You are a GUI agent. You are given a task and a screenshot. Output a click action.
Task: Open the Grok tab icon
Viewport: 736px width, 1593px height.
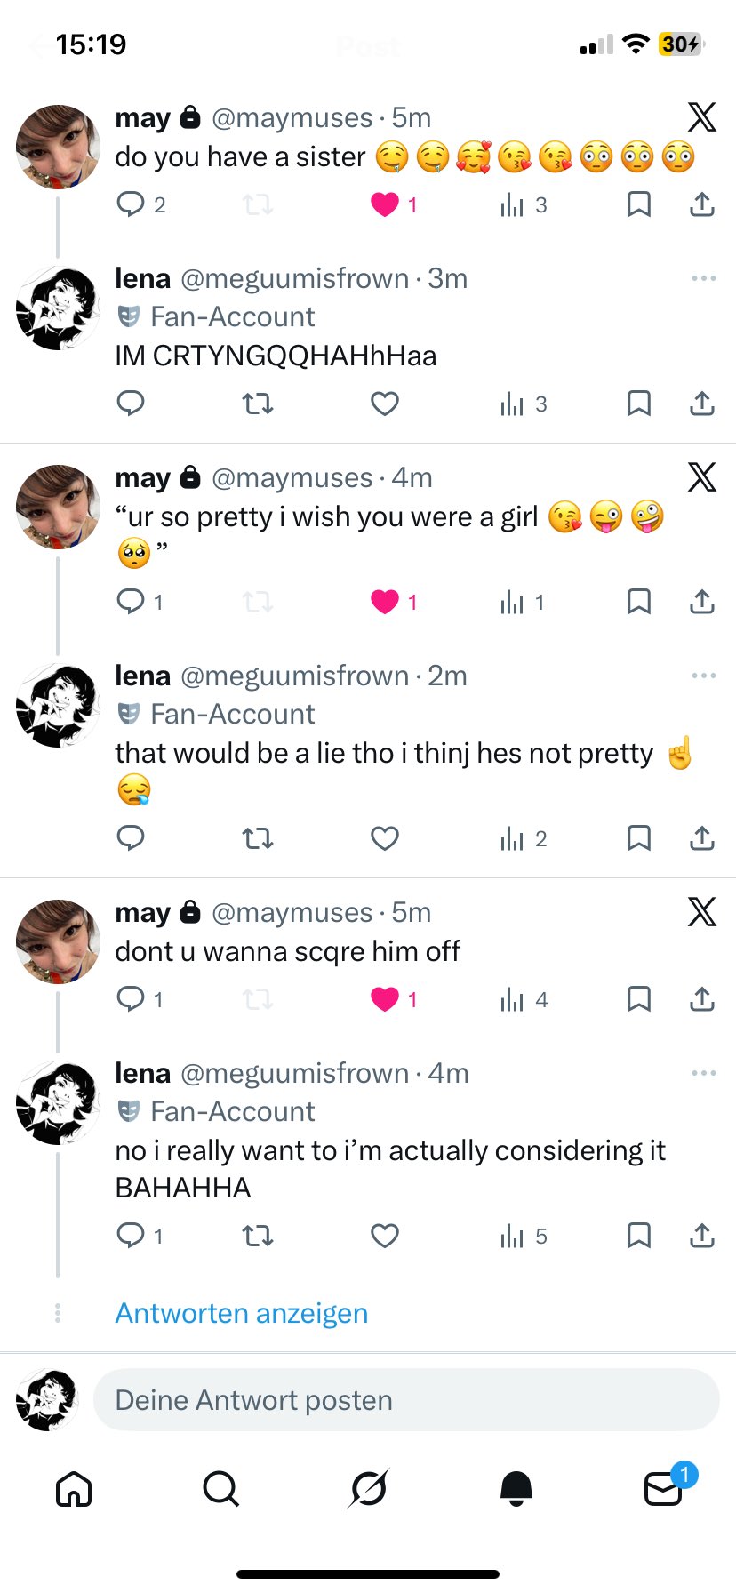[368, 1488]
